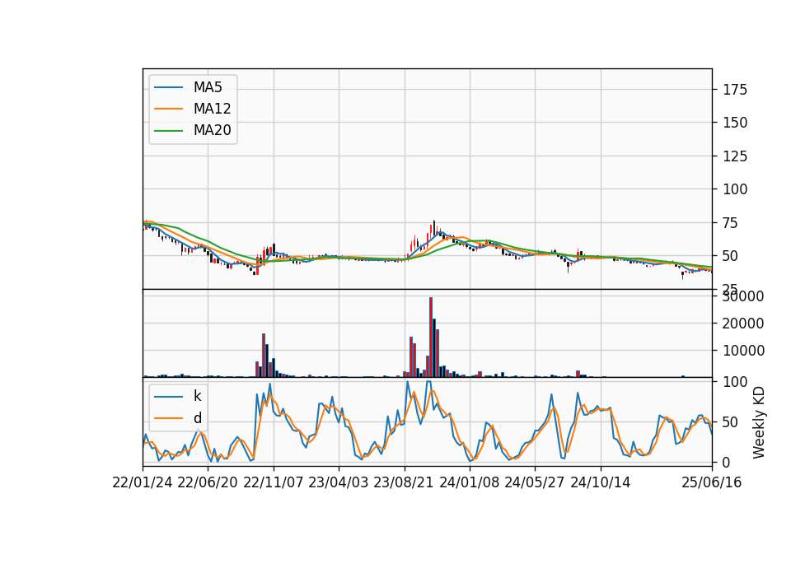Click the 150 price axis label
This screenshot has width=791, height=568.
(x=735, y=123)
